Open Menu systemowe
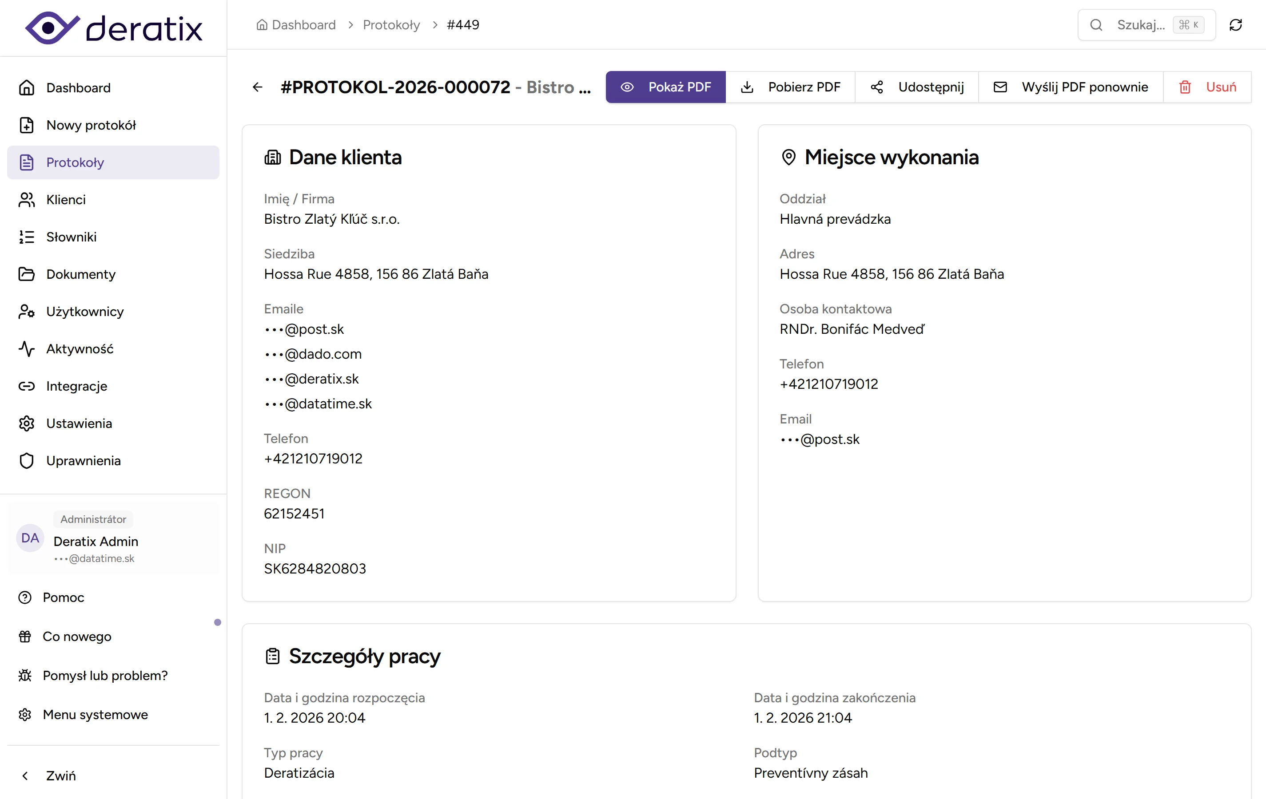The height and width of the screenshot is (799, 1266). click(x=95, y=714)
